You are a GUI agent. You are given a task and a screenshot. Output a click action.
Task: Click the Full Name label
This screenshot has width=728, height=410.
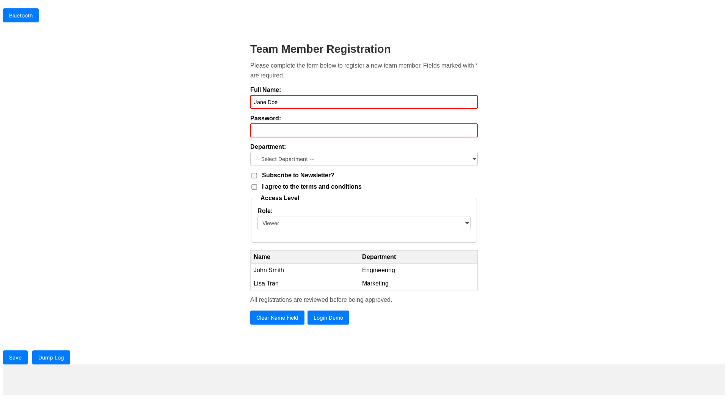point(265,90)
